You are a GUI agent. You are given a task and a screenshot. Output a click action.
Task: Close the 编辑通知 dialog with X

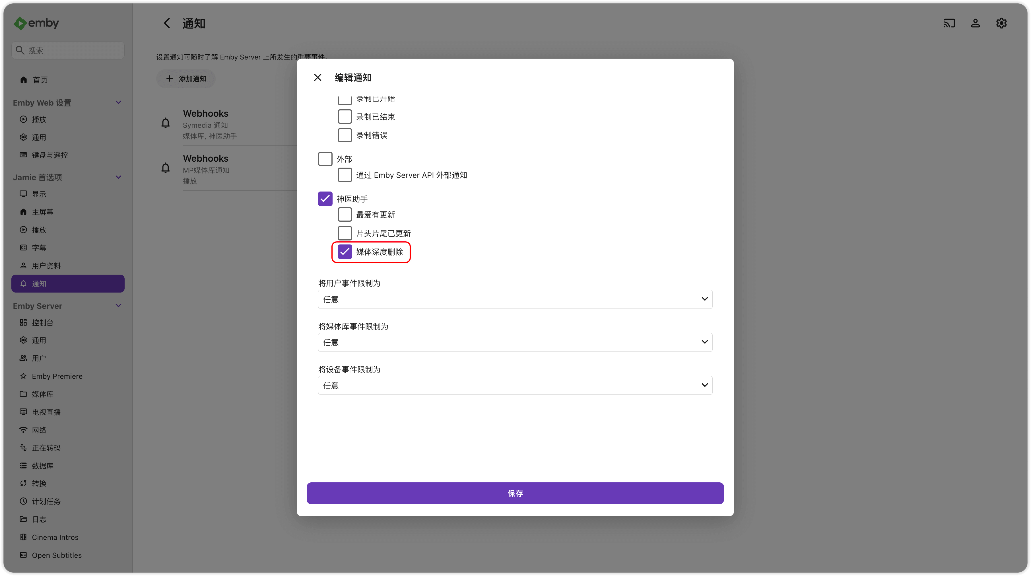(x=317, y=78)
